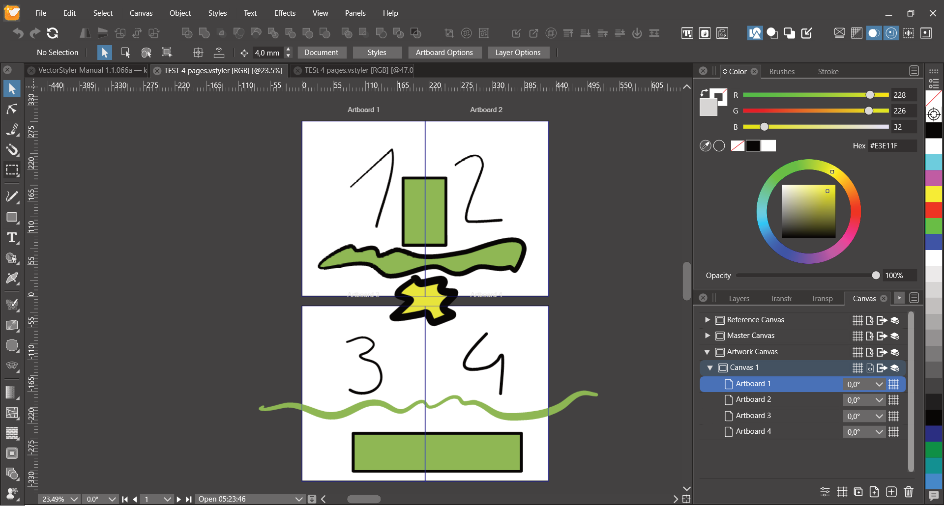The image size is (944, 506).
Task: Collapse the Artwork Canvas group
Action: (x=707, y=352)
